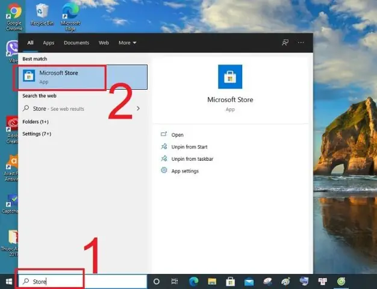Choose Unpin from Start

(189, 147)
